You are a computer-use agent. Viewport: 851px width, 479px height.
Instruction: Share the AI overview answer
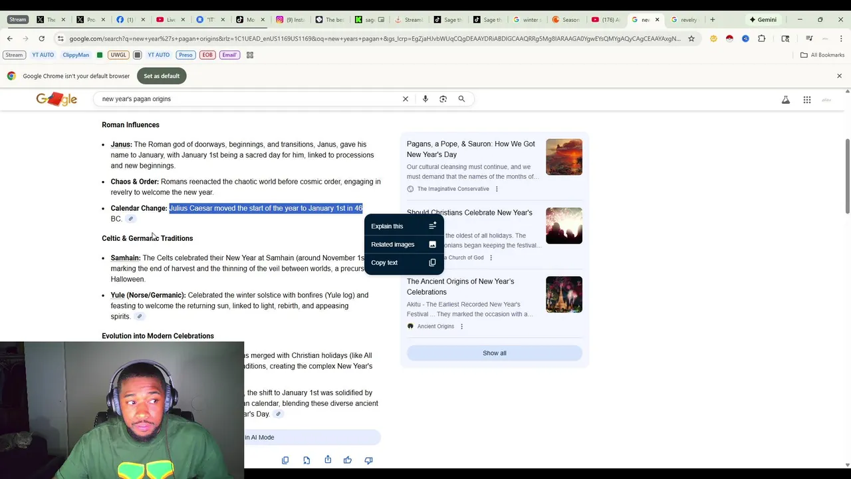pyautogui.click(x=328, y=460)
